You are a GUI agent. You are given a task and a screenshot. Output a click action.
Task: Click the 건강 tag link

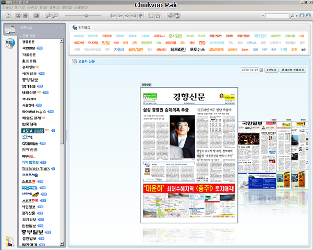[202, 43]
